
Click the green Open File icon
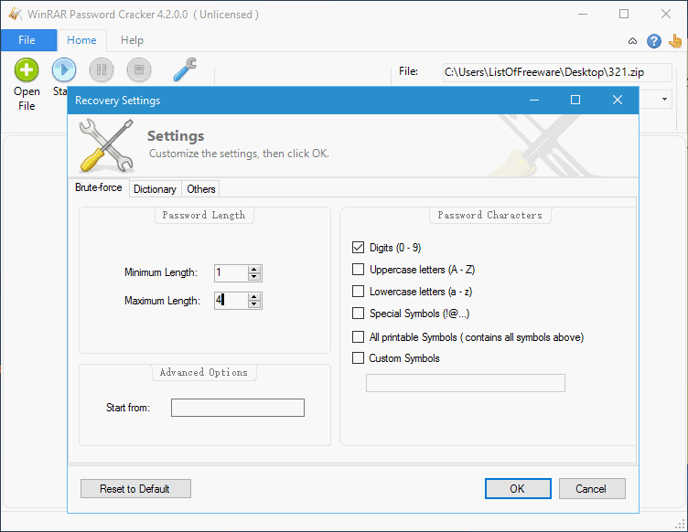click(x=27, y=69)
